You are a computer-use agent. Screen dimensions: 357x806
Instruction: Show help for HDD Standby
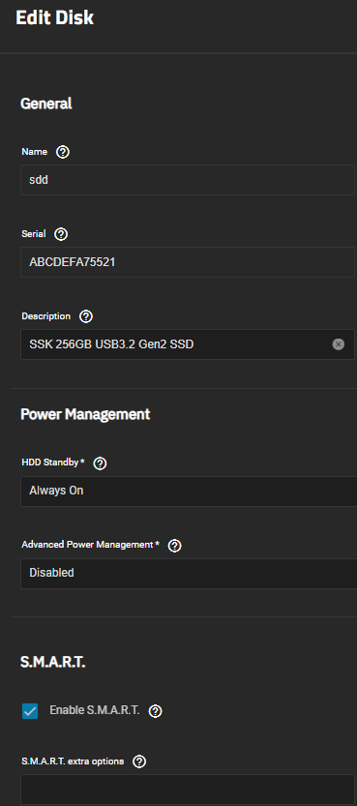pos(101,463)
